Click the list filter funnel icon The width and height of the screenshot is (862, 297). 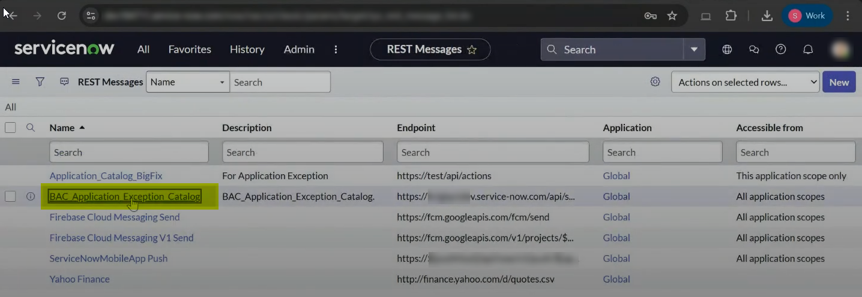click(40, 82)
